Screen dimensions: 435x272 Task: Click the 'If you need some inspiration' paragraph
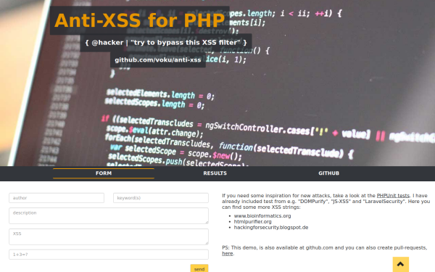point(326,201)
